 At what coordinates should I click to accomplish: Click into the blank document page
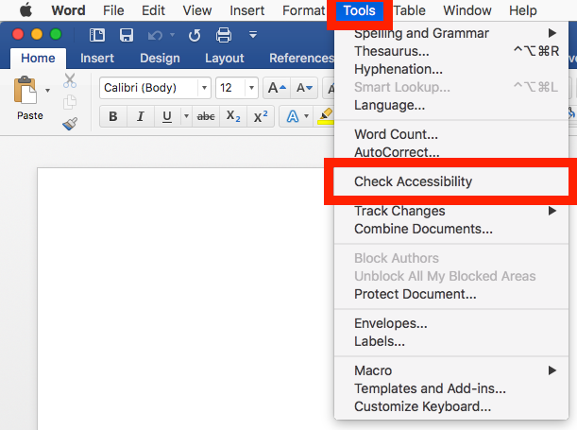[x=184, y=299]
